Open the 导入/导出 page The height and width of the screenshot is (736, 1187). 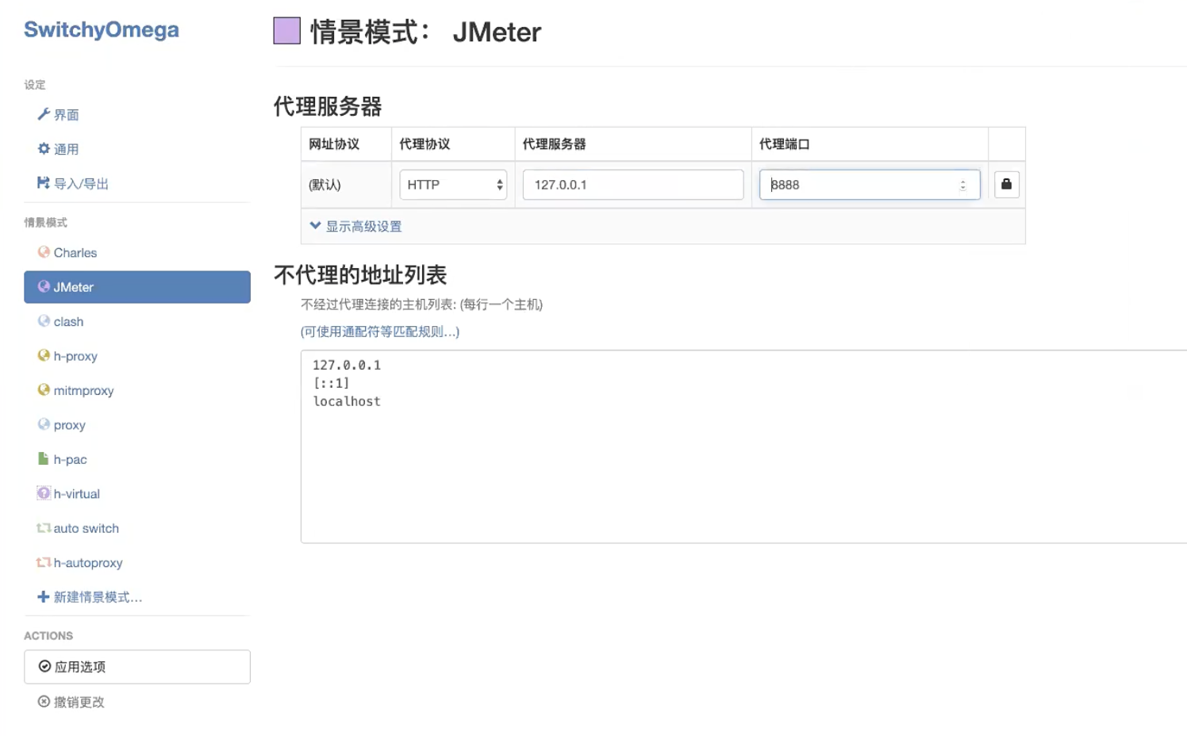click(137, 183)
